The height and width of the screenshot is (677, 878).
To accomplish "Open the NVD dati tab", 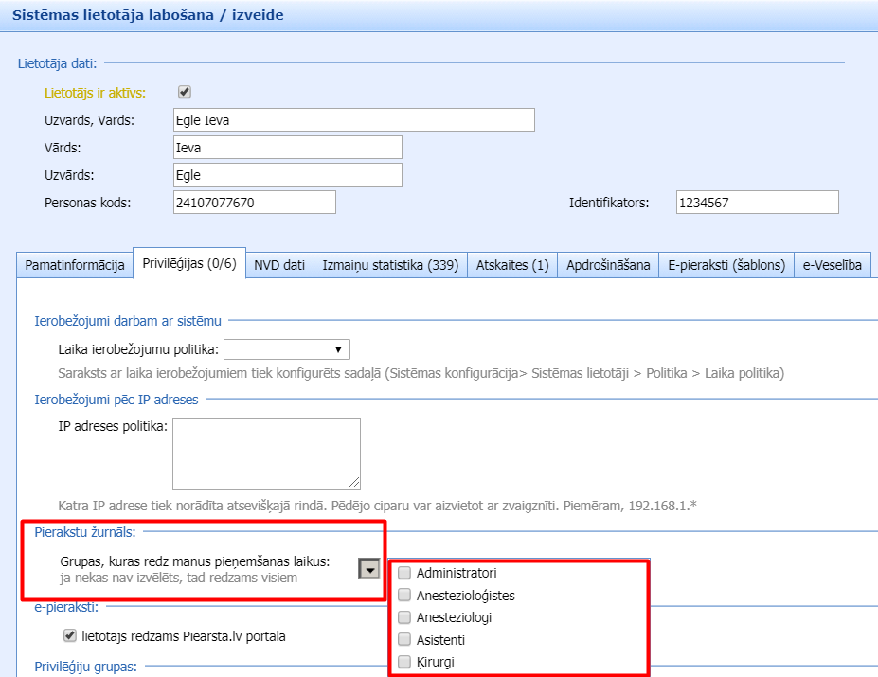I will (x=279, y=265).
